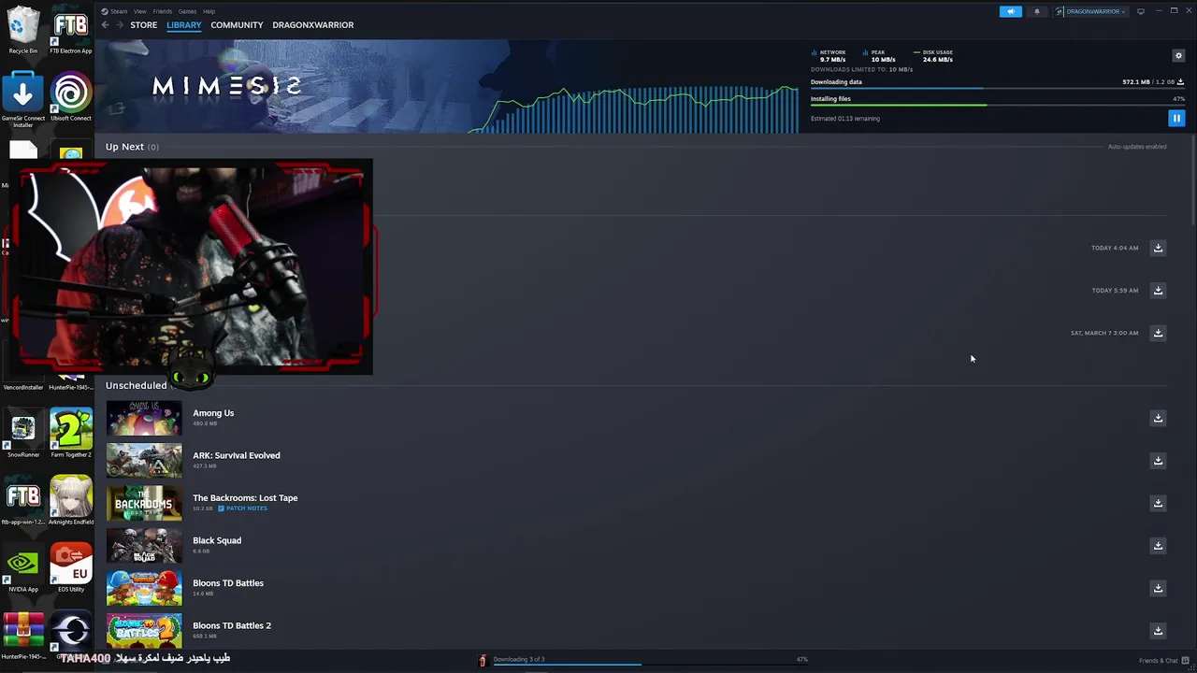
Task: Open the Steam menu
Action: [115, 11]
